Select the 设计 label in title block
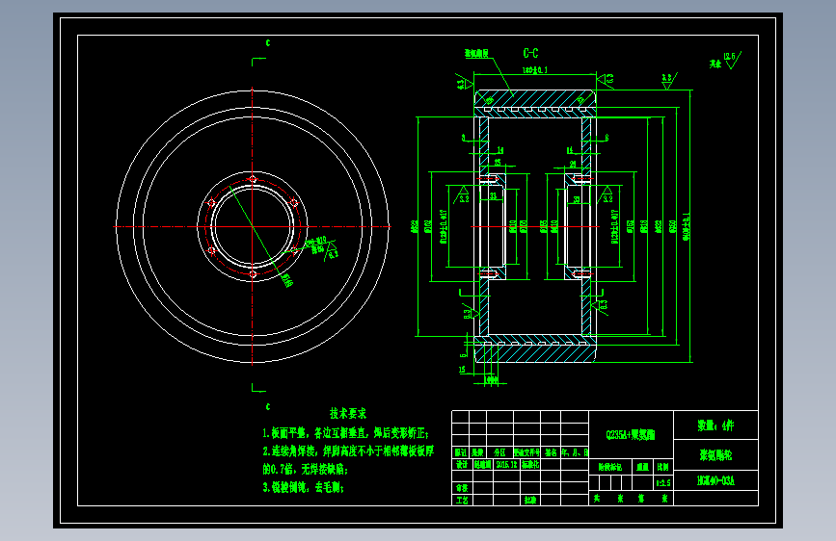 point(462,464)
